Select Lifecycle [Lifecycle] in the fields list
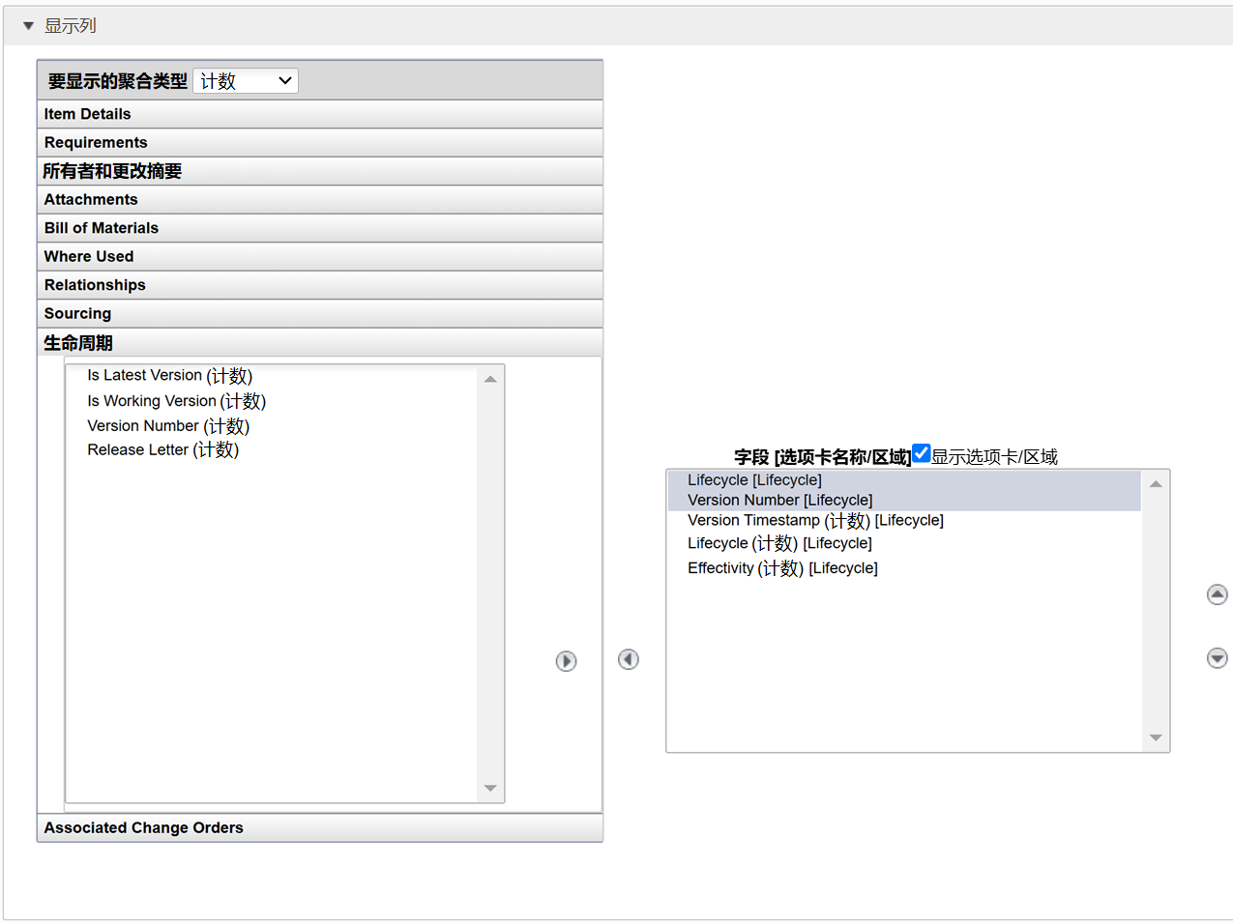Image resolution: width=1233 pixels, height=923 pixels. (904, 480)
